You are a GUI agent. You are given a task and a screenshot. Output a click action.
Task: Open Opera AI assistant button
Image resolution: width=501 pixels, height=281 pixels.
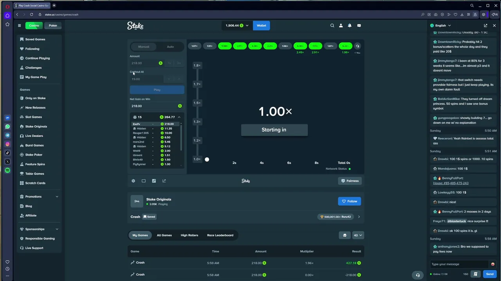tap(495, 14)
